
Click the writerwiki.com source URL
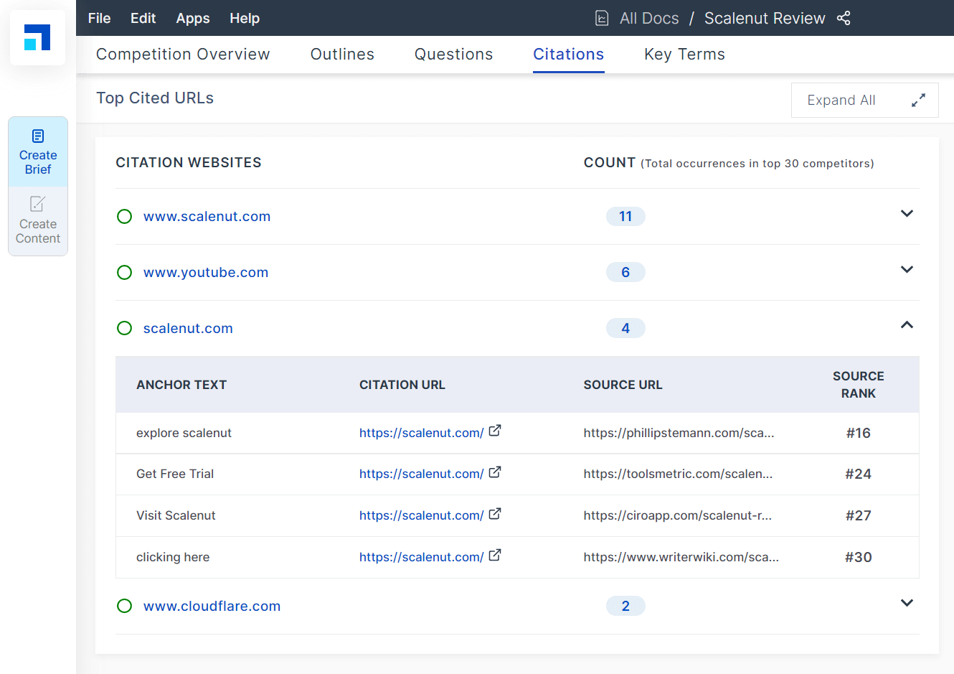(x=681, y=557)
